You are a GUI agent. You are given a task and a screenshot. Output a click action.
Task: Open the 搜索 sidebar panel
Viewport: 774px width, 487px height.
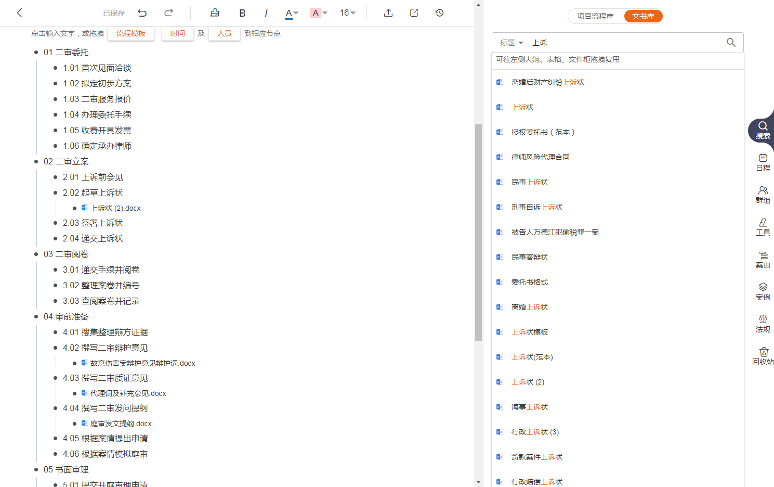pyautogui.click(x=763, y=130)
